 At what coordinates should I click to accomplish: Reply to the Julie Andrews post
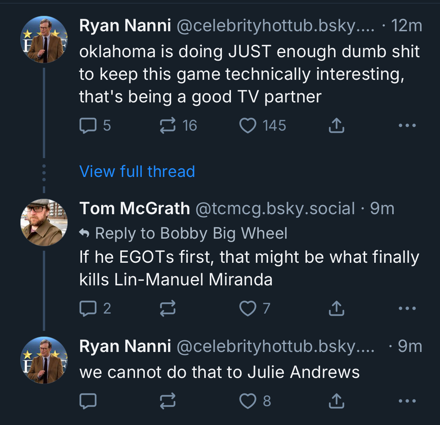[x=88, y=401]
